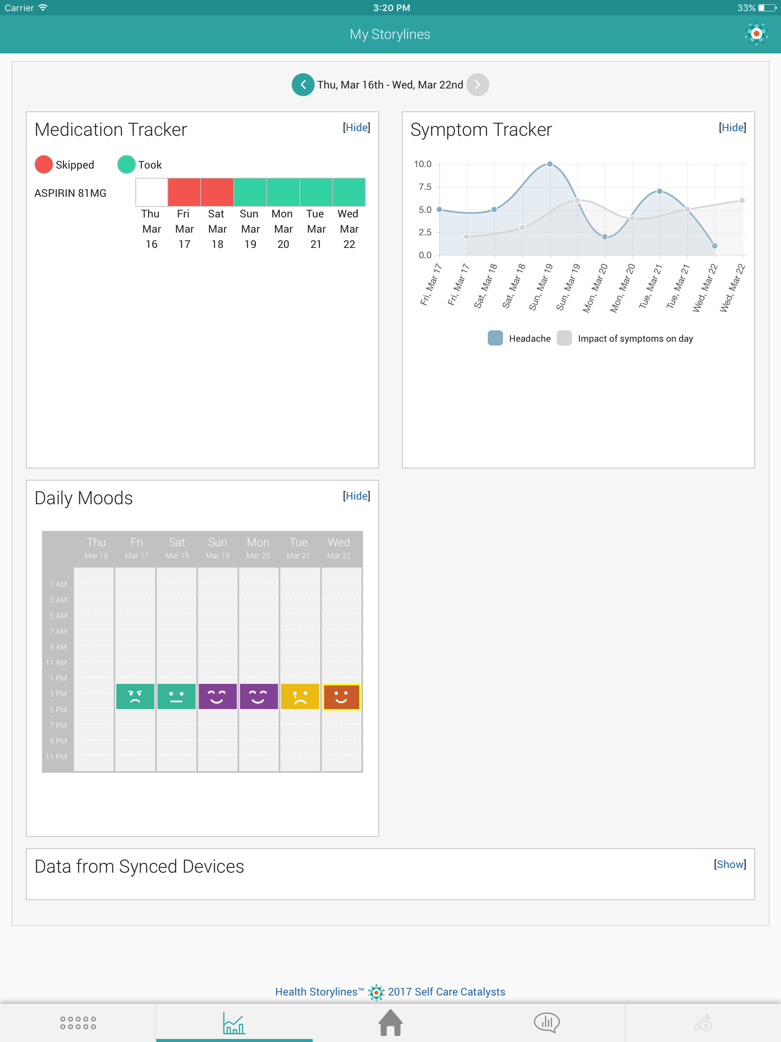Screen dimensions: 781x1042
Task: Open 2017 Self Care Catalysts link
Action: pyautogui.click(x=446, y=992)
